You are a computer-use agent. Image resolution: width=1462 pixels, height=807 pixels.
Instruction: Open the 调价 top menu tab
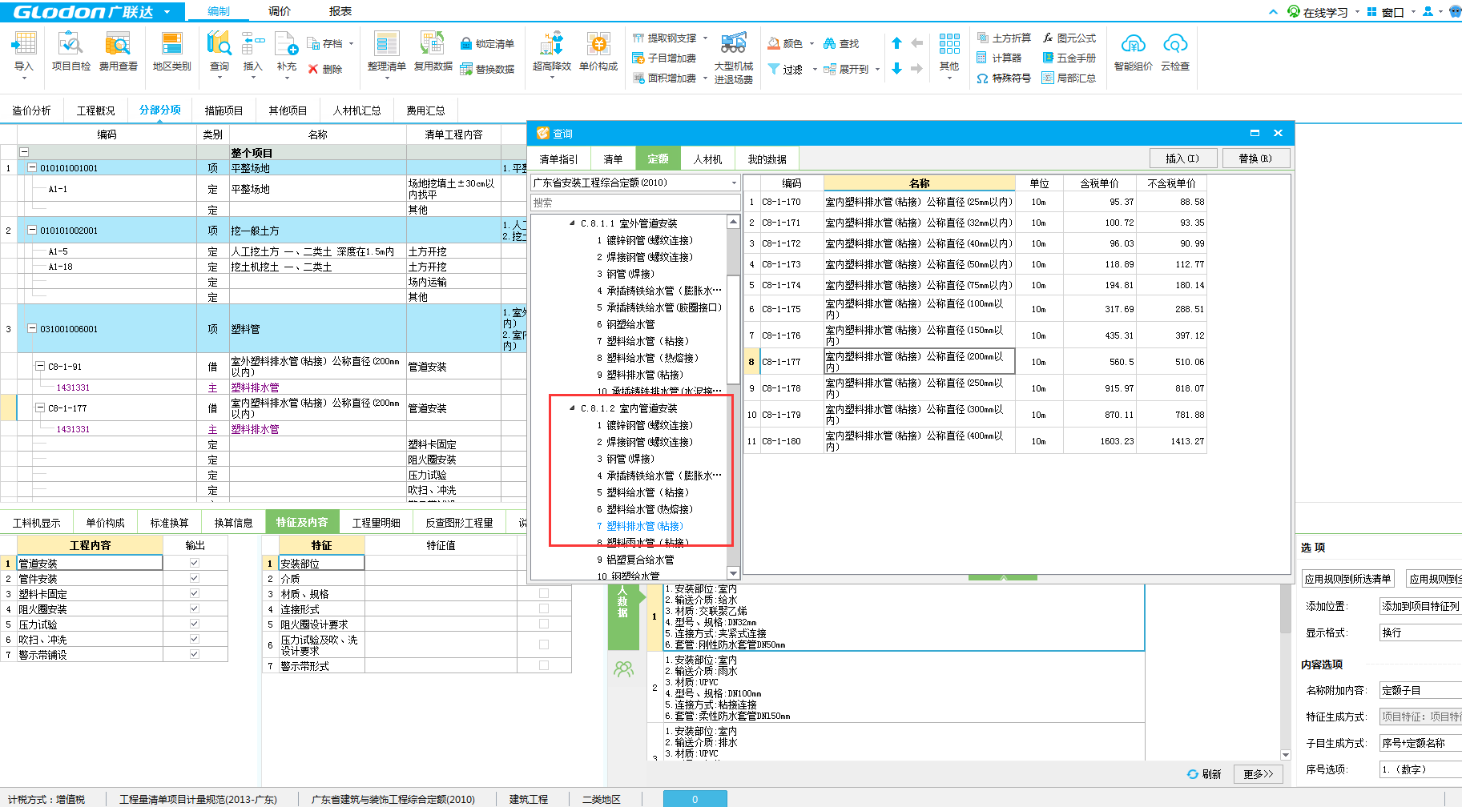[x=280, y=11]
